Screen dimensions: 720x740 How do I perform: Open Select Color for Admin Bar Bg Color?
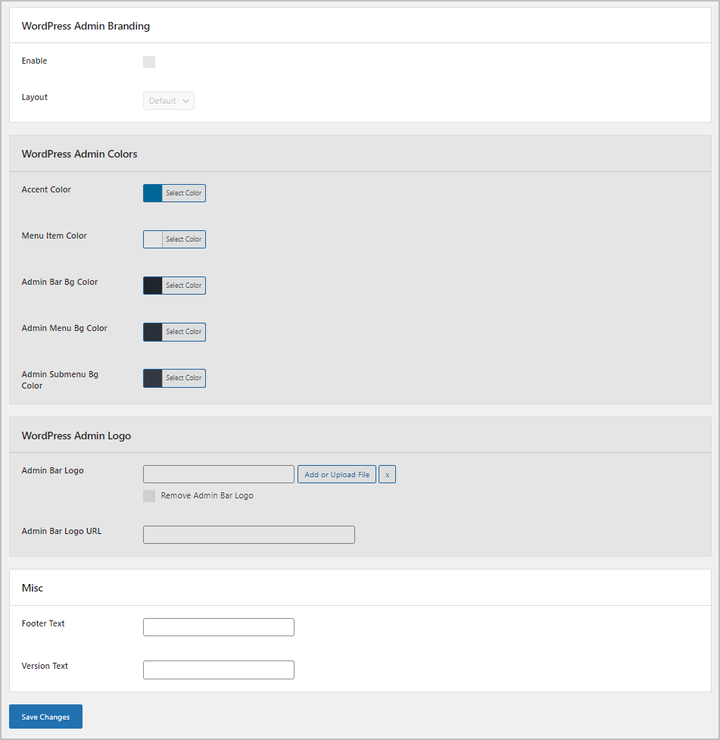click(183, 286)
